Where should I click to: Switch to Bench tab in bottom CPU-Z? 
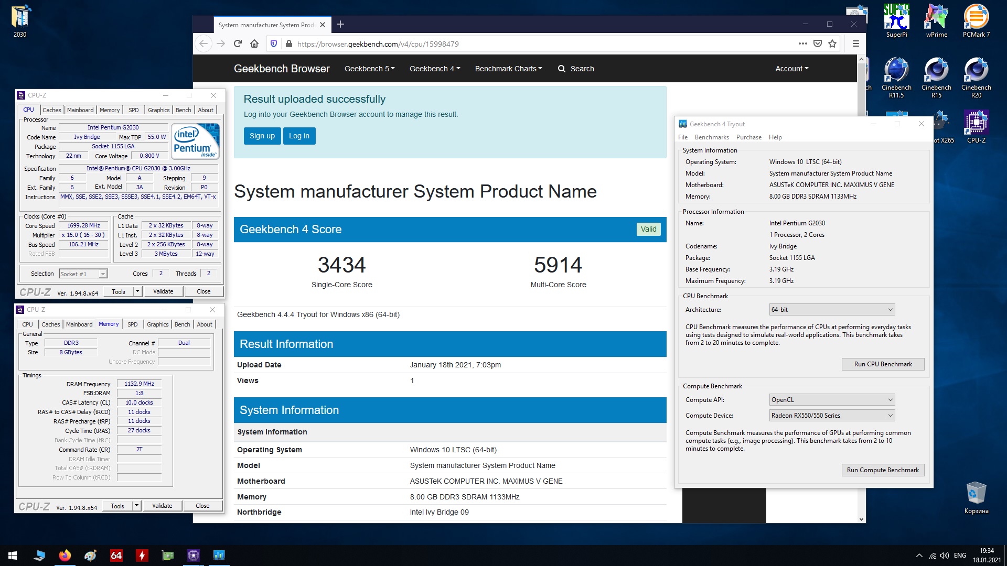coord(183,324)
